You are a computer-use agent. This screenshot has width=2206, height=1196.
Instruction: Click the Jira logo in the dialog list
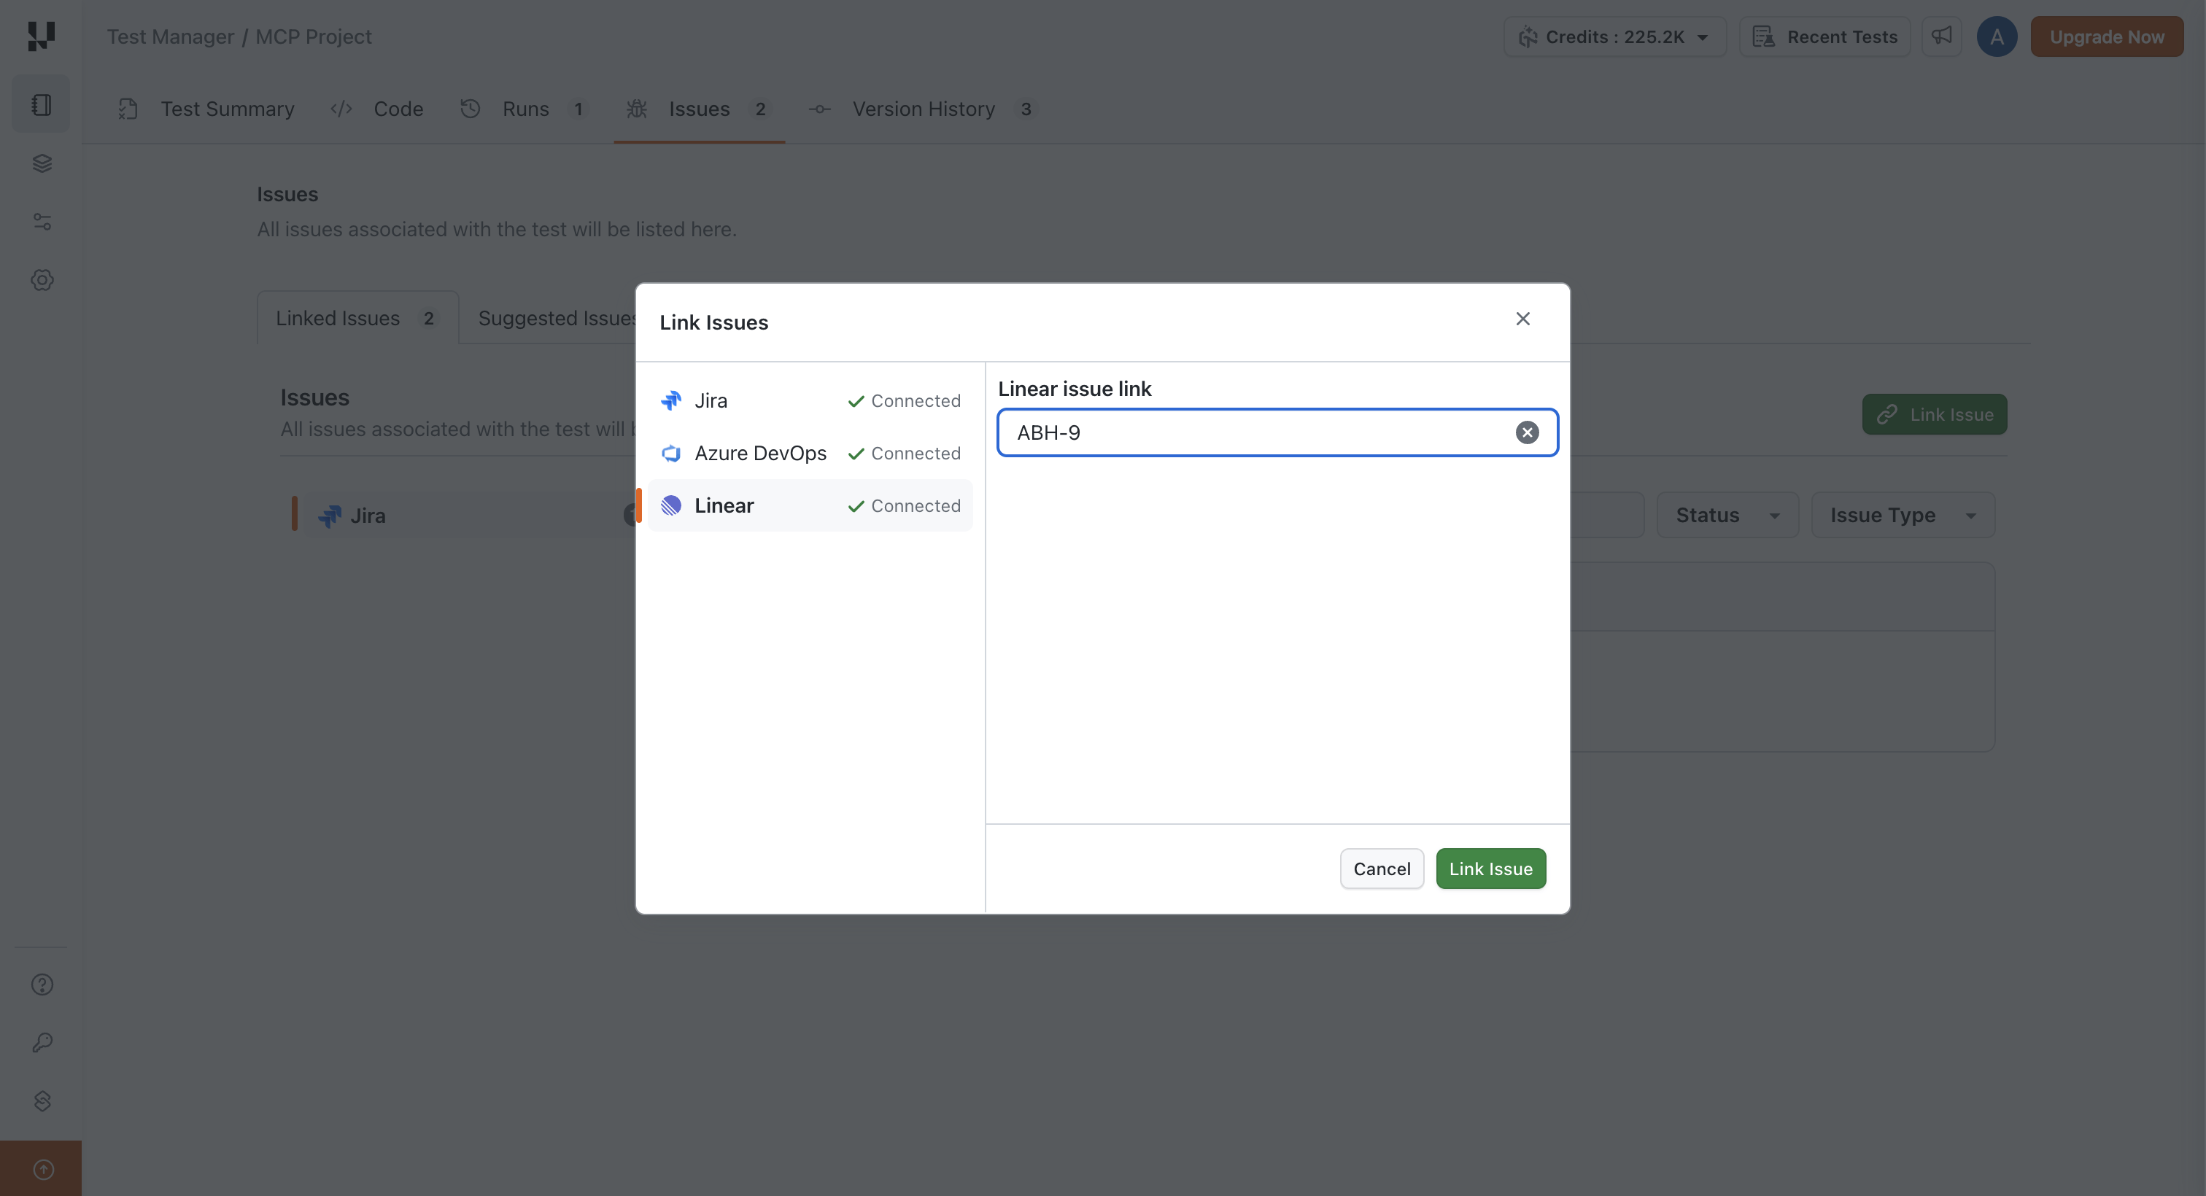tap(671, 400)
